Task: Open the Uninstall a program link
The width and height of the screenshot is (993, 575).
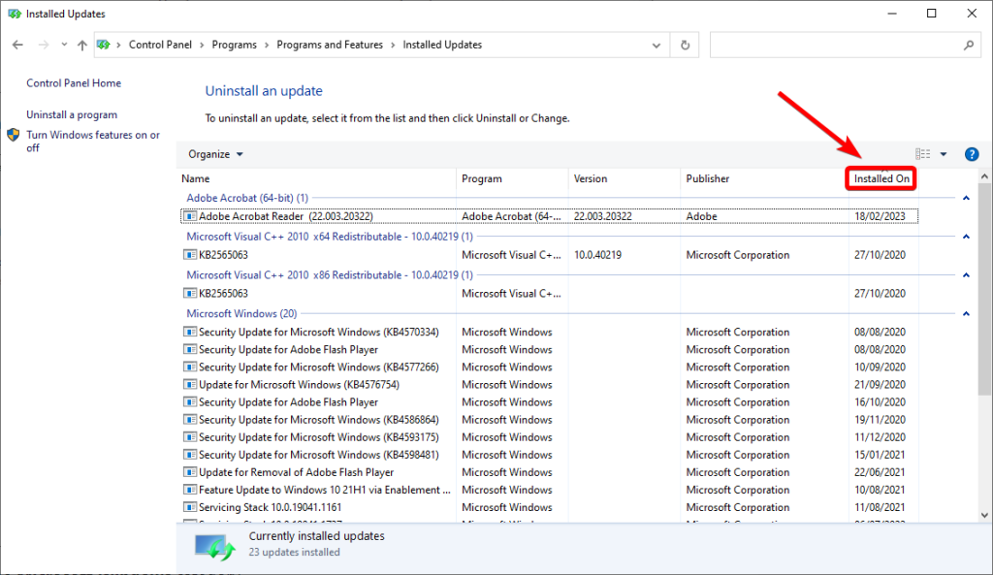Action: pyautogui.click(x=72, y=114)
